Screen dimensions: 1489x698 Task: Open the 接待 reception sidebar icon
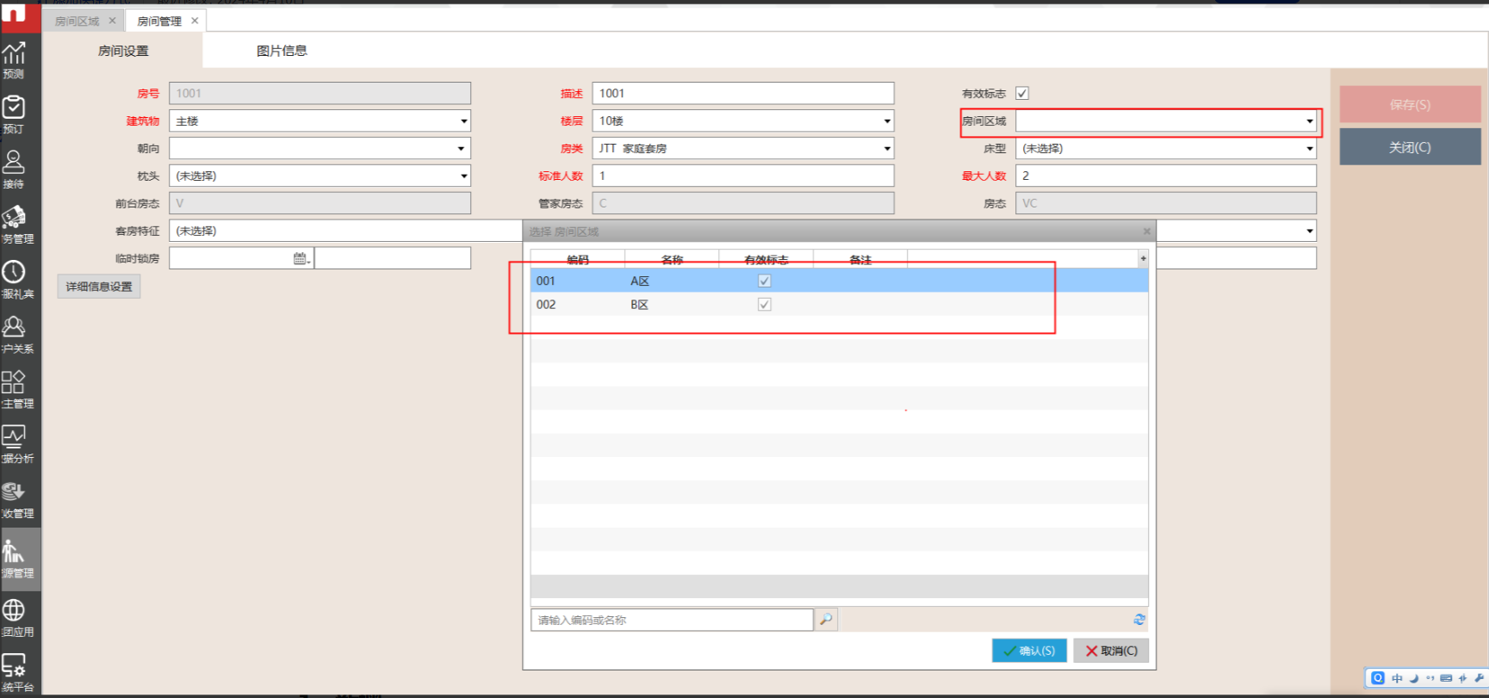(x=15, y=168)
